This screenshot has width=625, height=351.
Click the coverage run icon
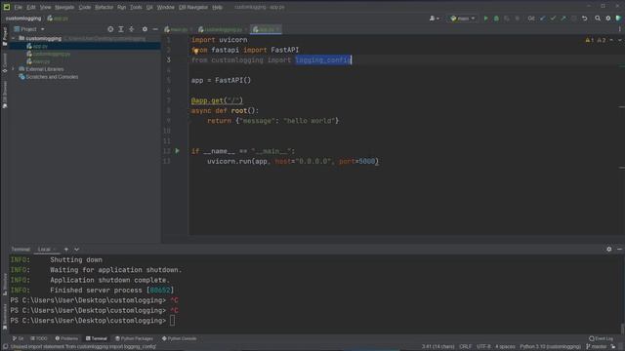click(x=507, y=19)
